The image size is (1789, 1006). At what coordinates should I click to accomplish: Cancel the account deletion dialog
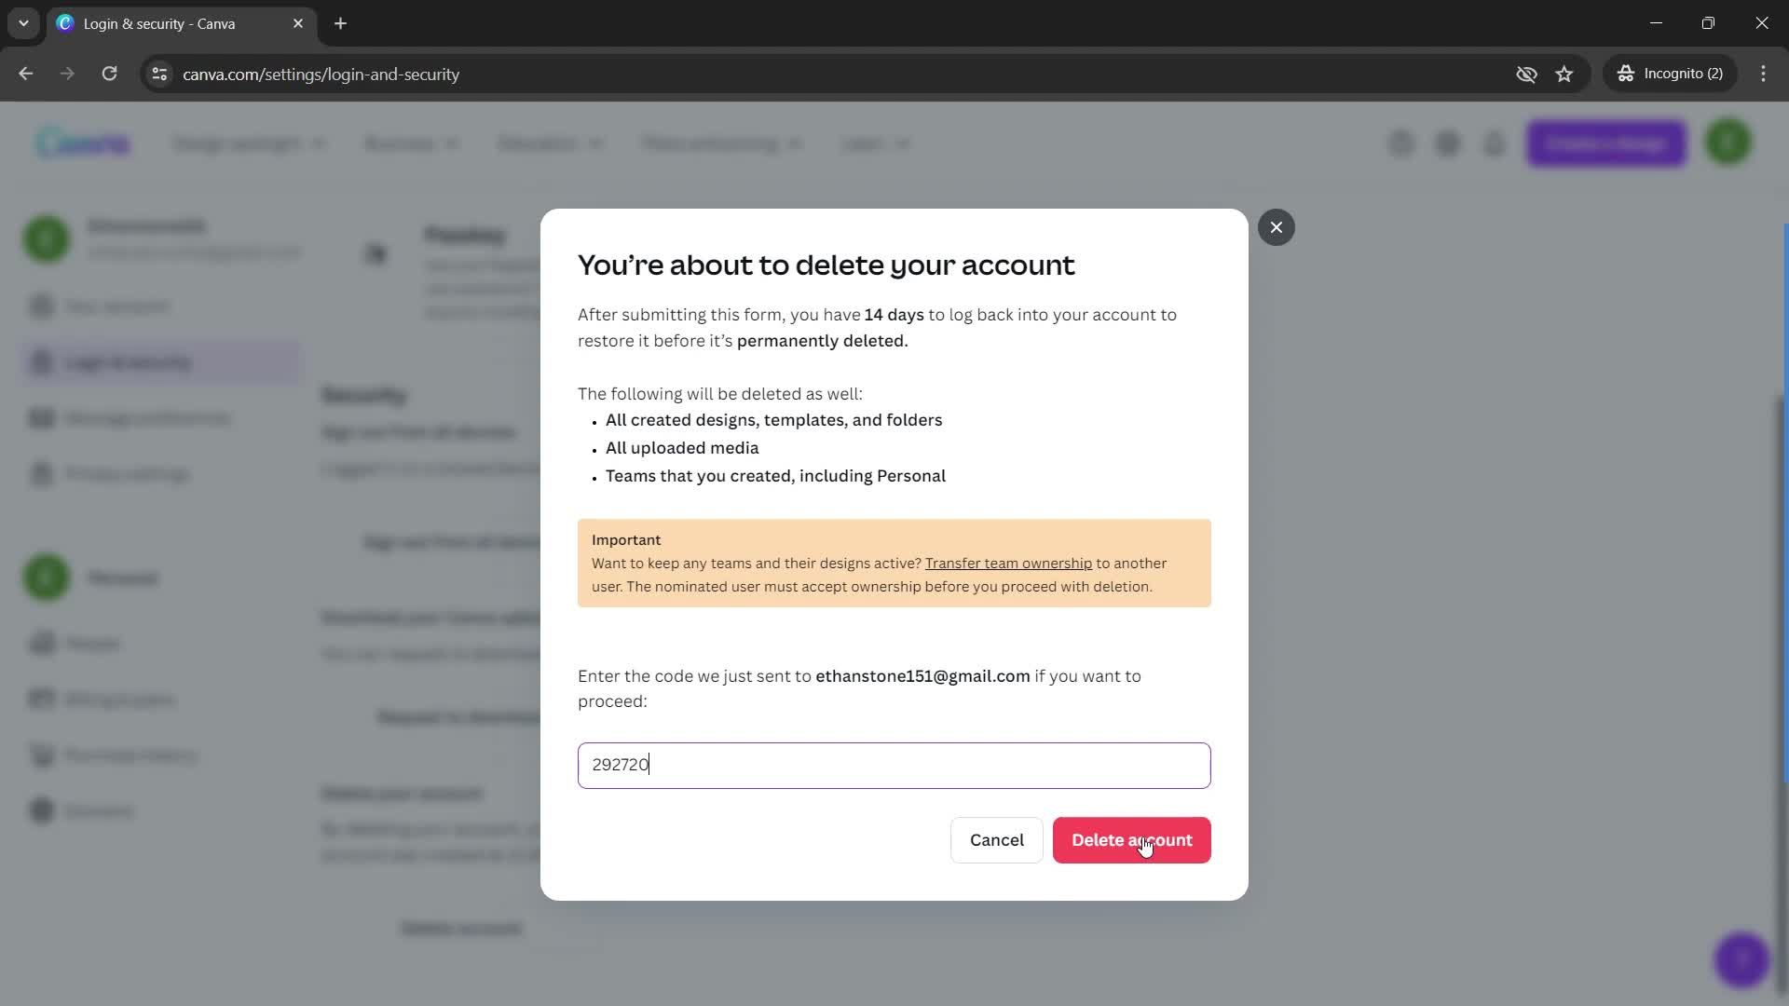tap(996, 840)
